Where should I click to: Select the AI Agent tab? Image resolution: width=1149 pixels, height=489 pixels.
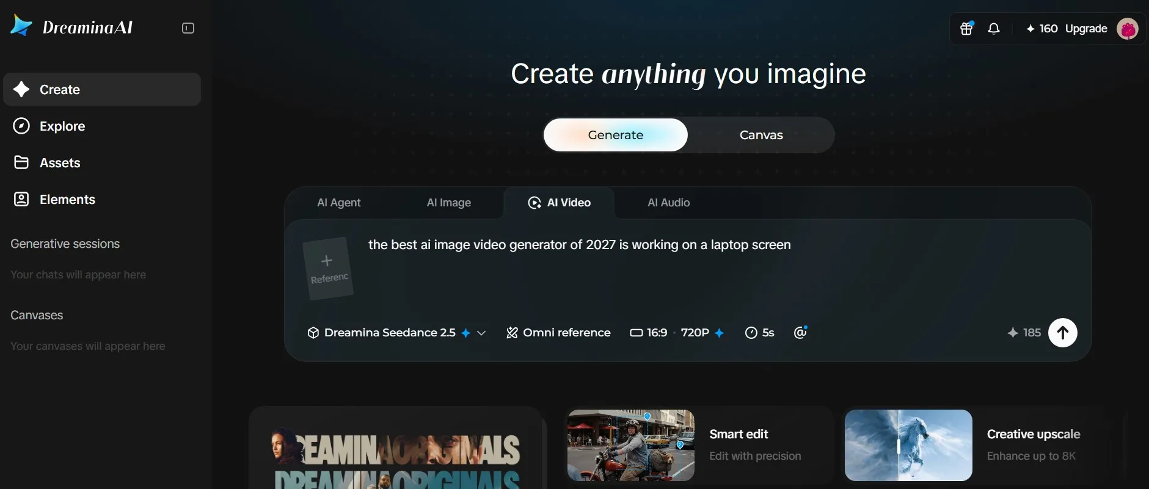[x=338, y=203]
